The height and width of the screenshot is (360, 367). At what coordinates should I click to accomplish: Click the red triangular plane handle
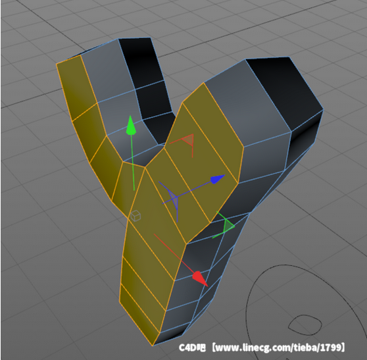point(189,140)
